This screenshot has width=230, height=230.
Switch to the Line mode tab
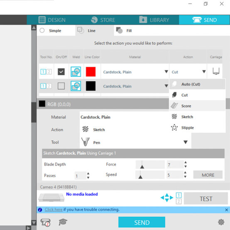tap(95, 30)
